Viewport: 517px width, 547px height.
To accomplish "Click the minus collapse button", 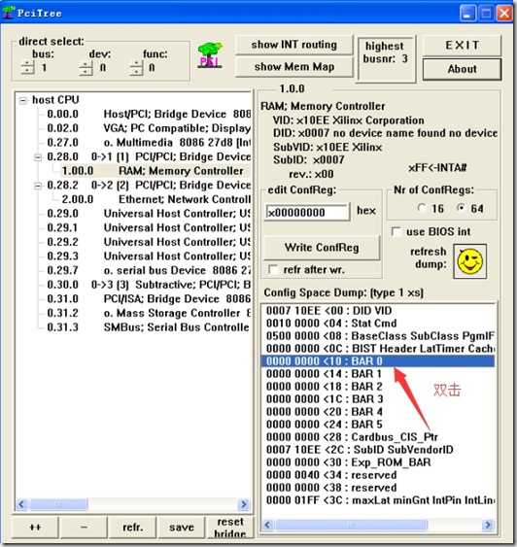I will [84, 528].
